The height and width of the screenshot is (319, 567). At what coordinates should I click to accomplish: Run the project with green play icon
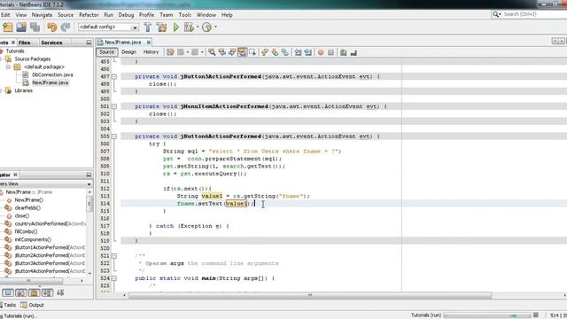coord(176,27)
